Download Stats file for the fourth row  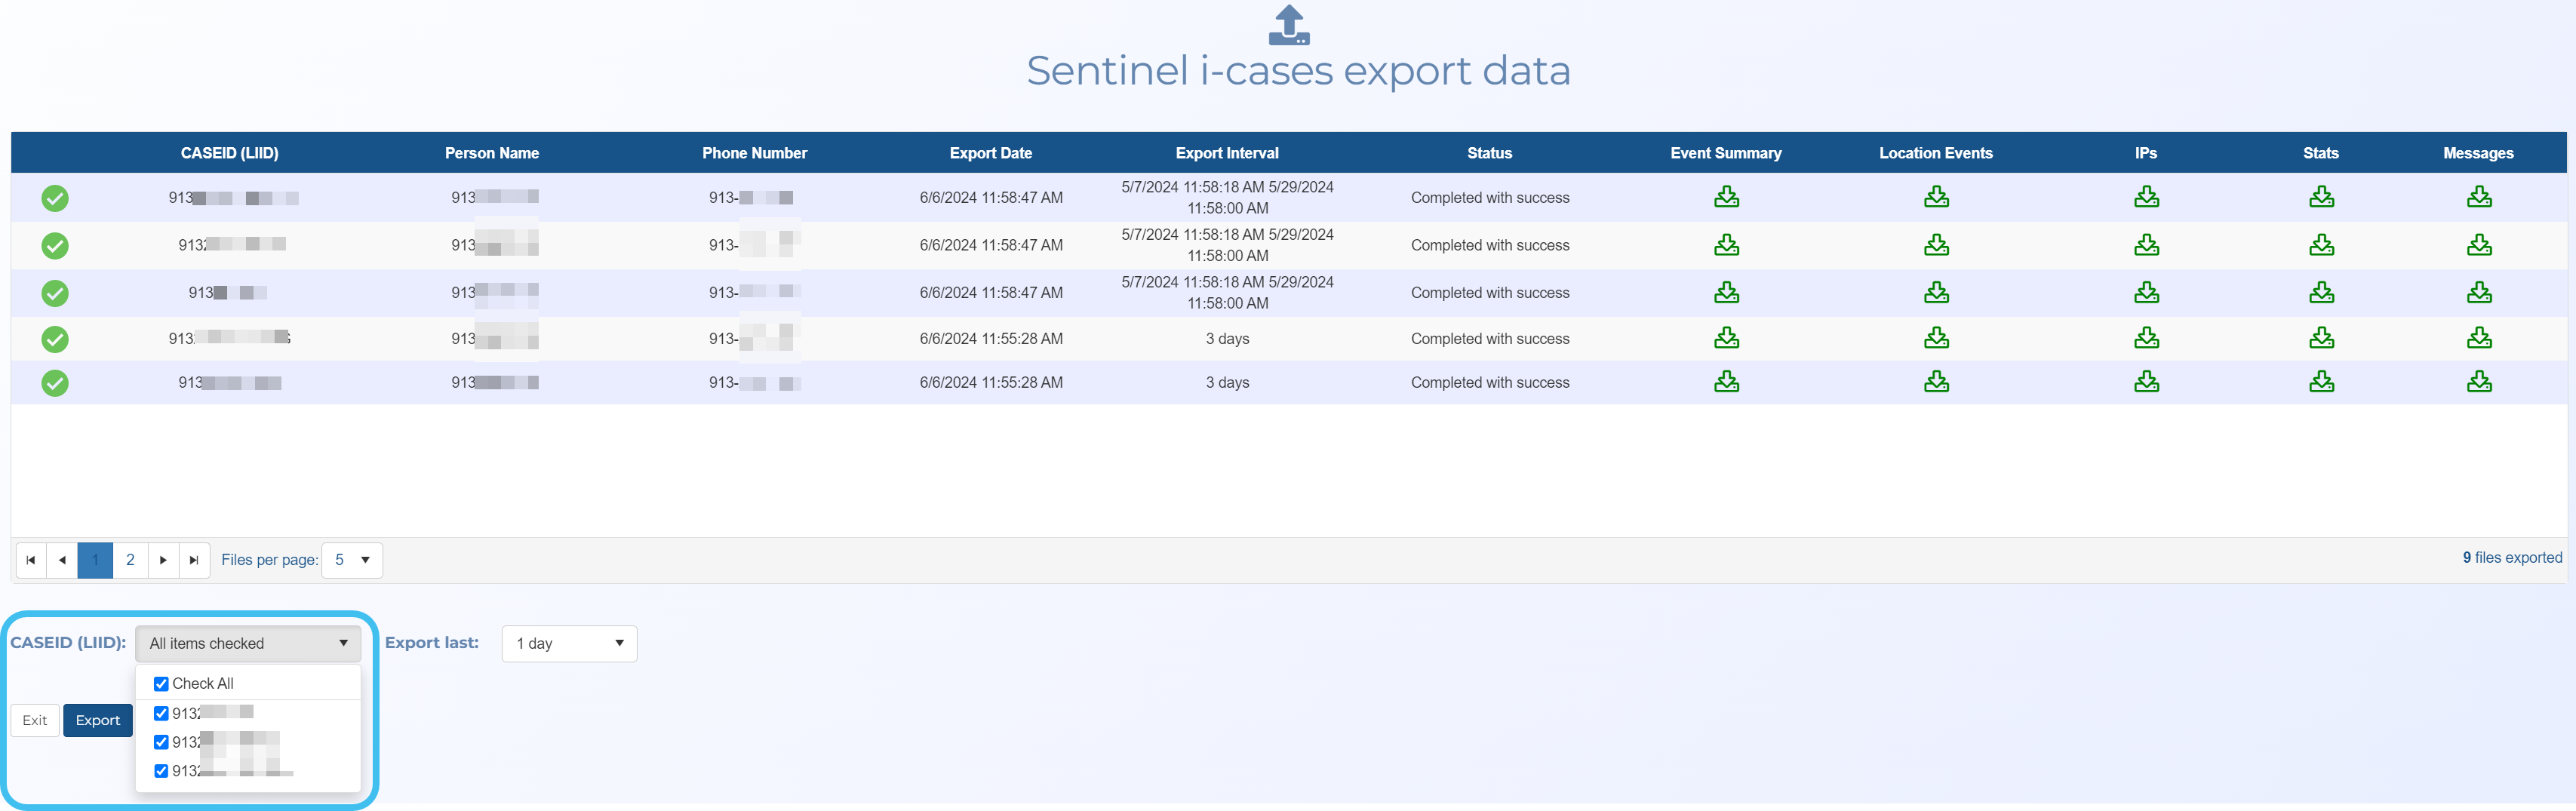pyautogui.click(x=2321, y=338)
